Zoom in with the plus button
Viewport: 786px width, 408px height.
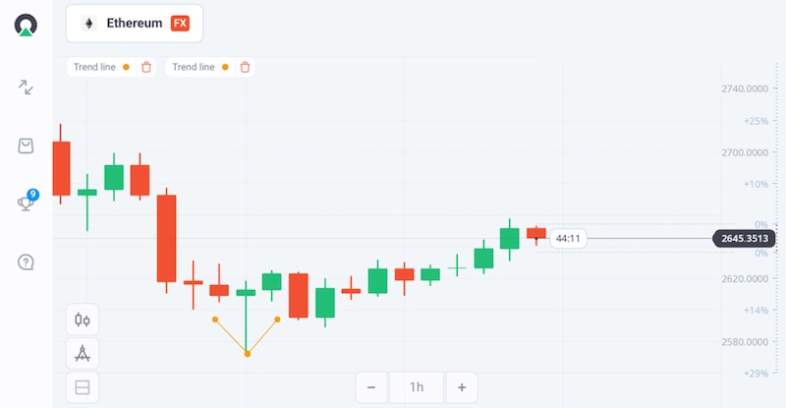pyautogui.click(x=461, y=387)
